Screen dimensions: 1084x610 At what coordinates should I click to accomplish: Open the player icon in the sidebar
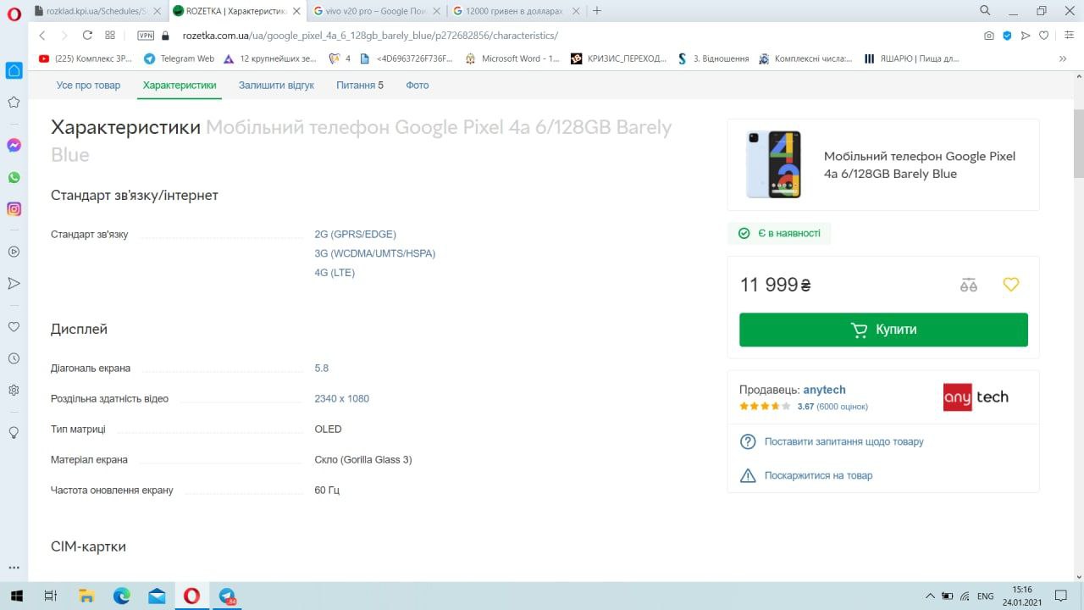point(14,252)
